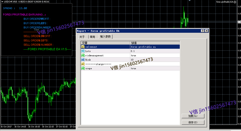Click the forex profitable EA smiley icon
Screen dimensions: 241x131
[235, 2]
